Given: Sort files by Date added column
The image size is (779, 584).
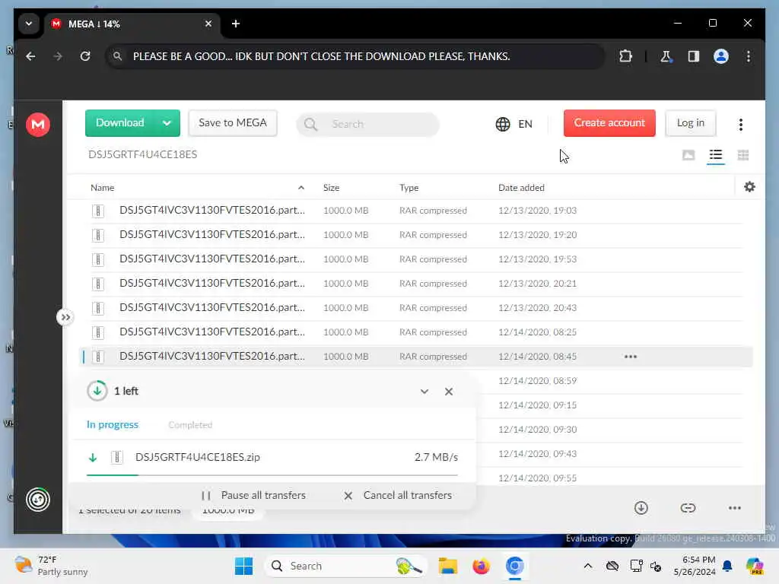Looking at the screenshot, I should click(x=521, y=188).
